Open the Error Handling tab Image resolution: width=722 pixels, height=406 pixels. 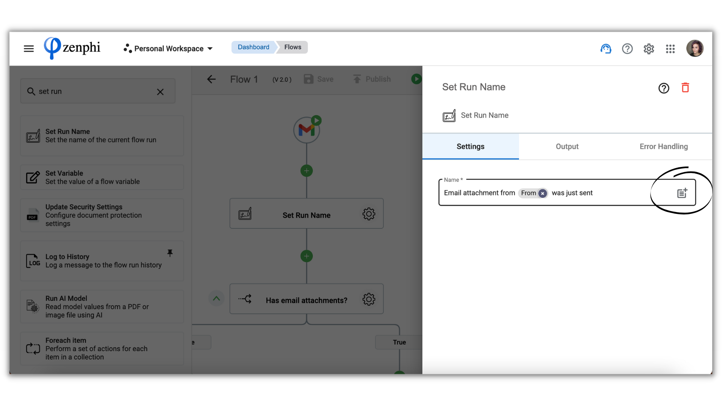tap(663, 147)
